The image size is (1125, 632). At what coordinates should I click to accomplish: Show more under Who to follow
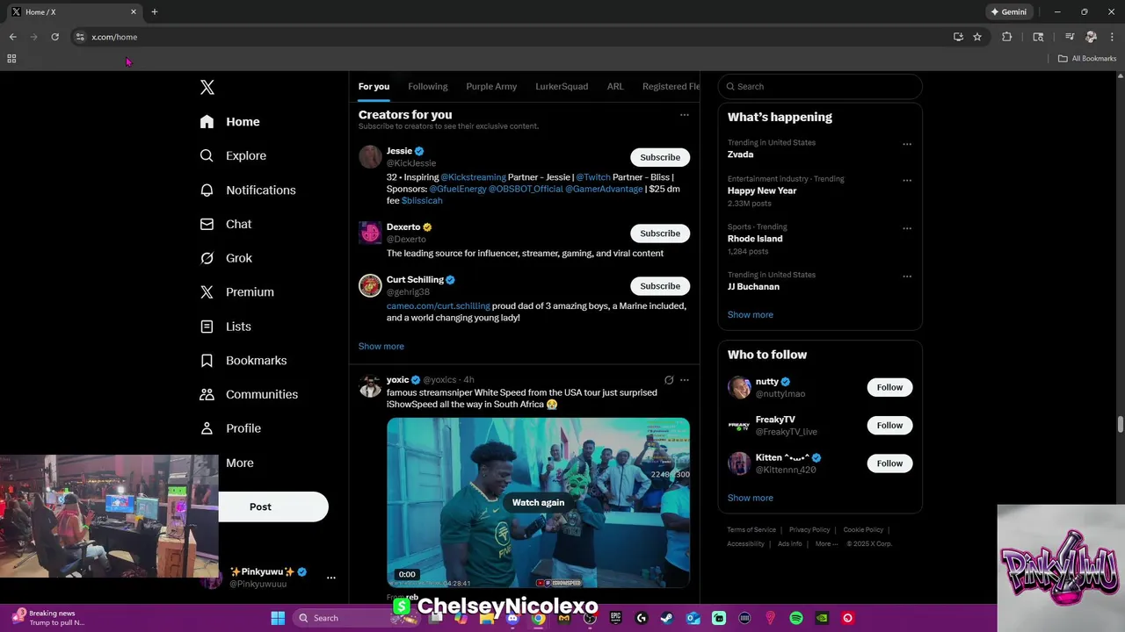point(751,499)
